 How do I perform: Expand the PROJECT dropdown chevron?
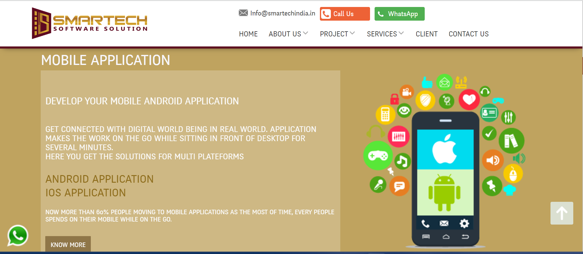(x=352, y=33)
